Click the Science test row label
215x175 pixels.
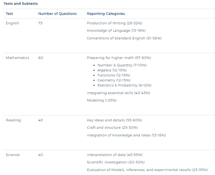[13, 155]
